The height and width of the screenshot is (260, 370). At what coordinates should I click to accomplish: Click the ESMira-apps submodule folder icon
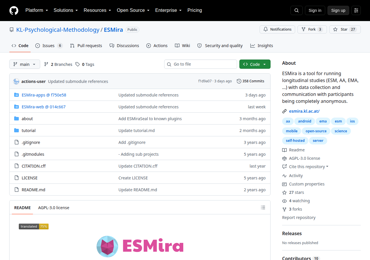[16, 95]
